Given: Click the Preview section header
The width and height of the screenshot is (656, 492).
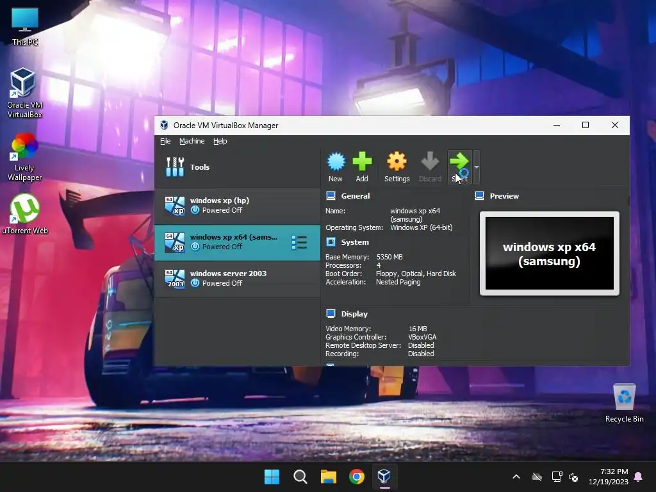Looking at the screenshot, I should pyautogui.click(x=504, y=196).
